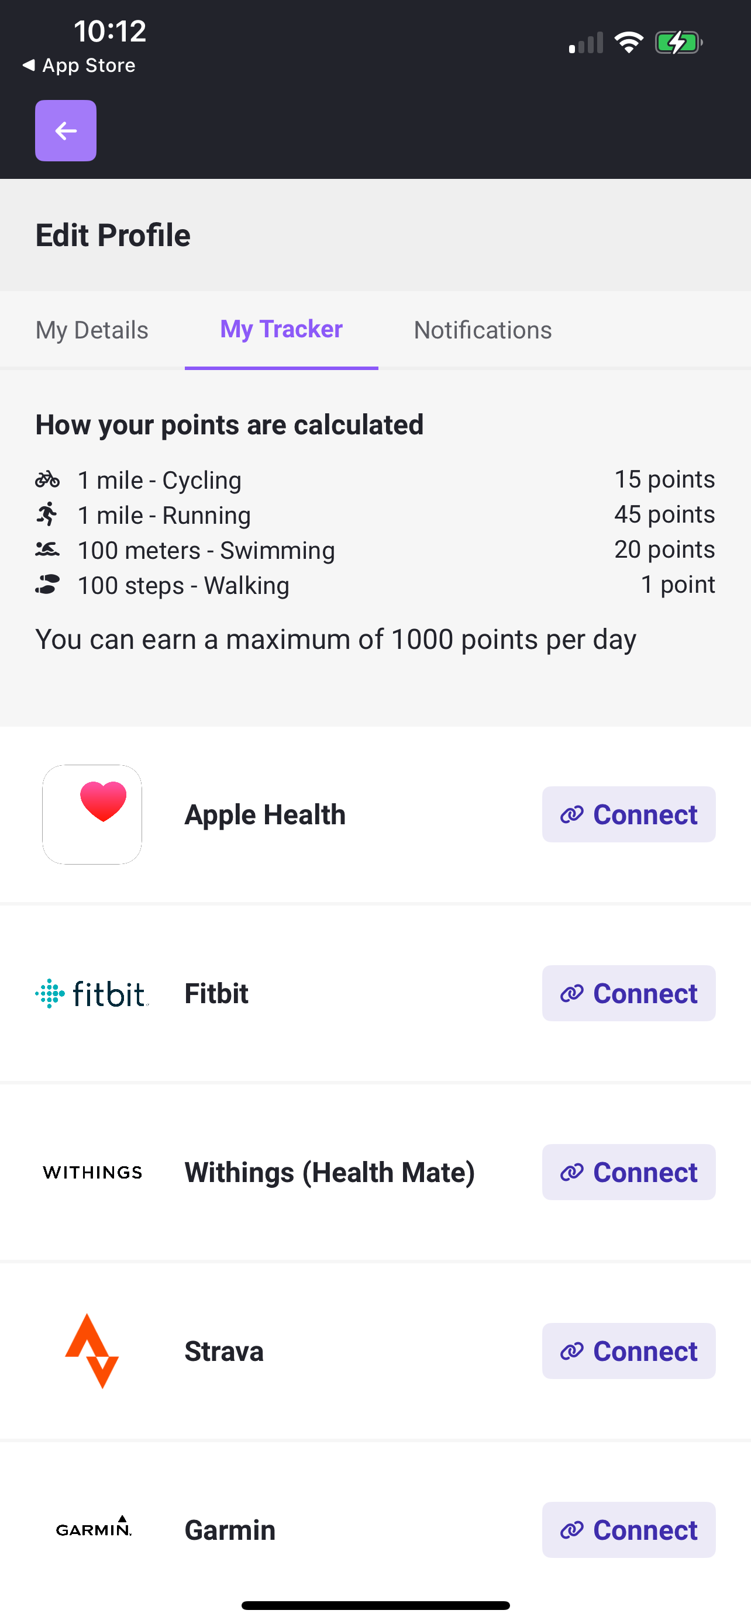
Task: Tap the running figure icon
Action: click(x=47, y=514)
